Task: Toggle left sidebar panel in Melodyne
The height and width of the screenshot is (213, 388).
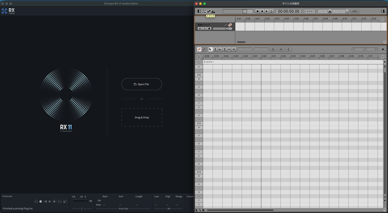Action: [x=199, y=11]
